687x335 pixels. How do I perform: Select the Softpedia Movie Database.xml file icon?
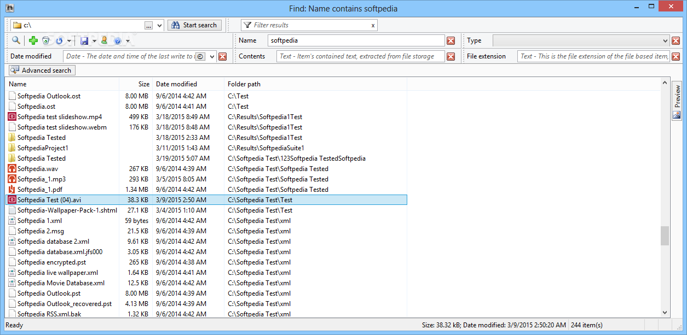pyautogui.click(x=12, y=283)
